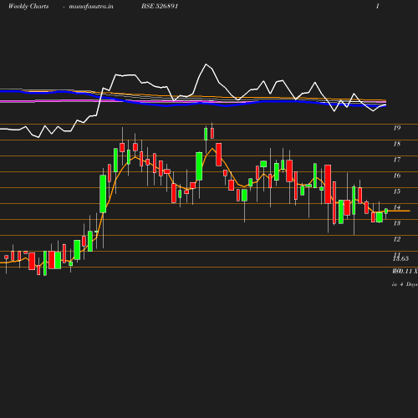
Task: Click the price axis label '17'
Action: [397, 160]
